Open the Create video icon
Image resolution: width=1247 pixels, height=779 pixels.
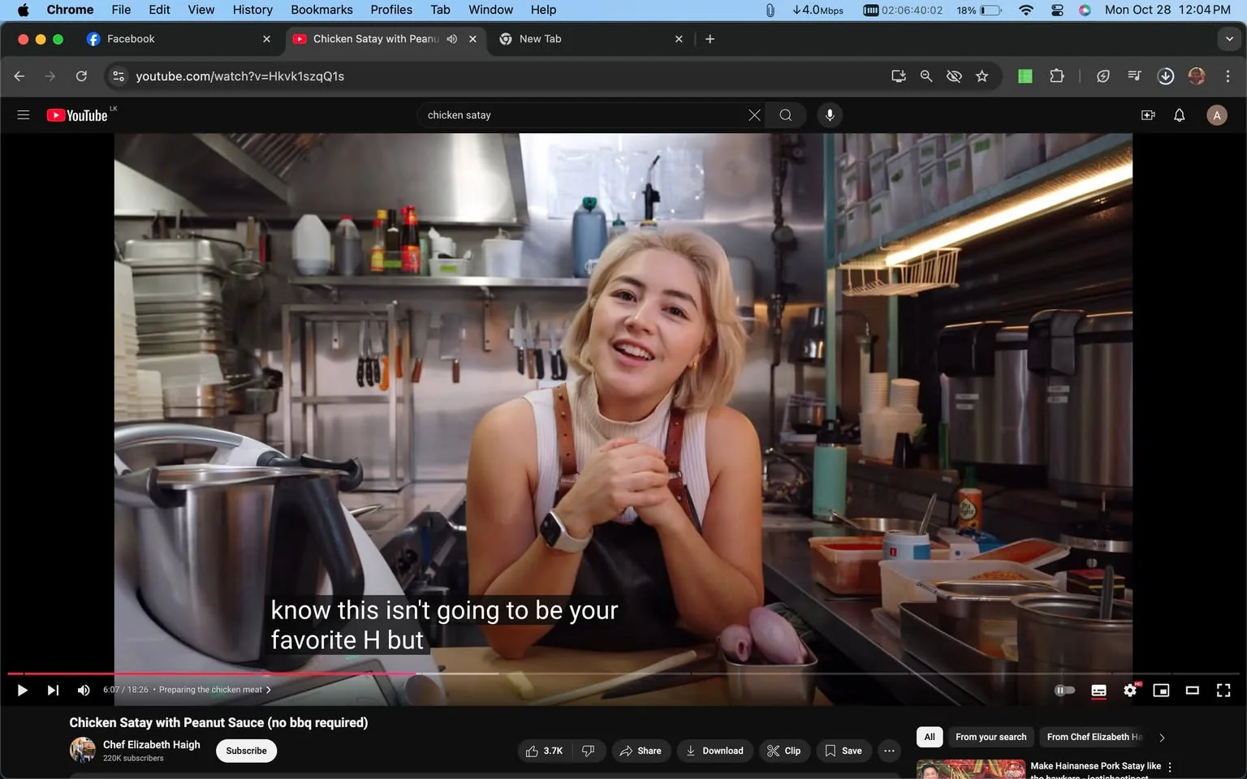(x=1148, y=115)
